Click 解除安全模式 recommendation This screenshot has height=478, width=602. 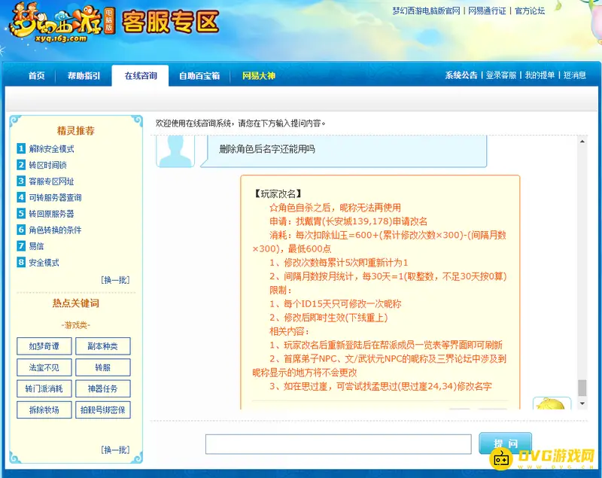[51, 148]
